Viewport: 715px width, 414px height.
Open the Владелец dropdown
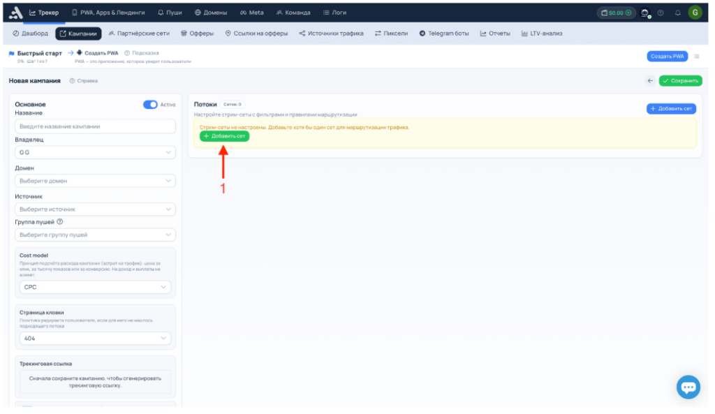[95, 153]
